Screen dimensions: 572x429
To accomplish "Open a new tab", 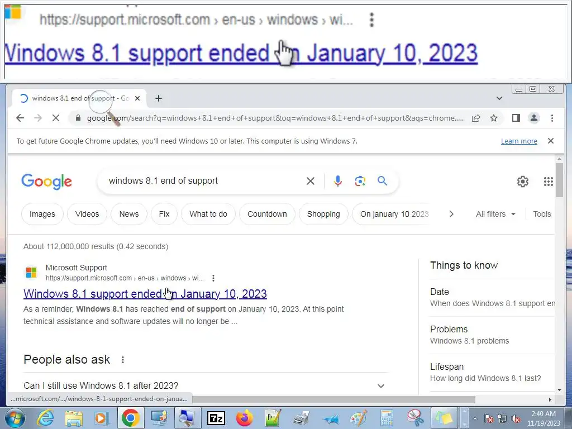I will click(x=158, y=98).
